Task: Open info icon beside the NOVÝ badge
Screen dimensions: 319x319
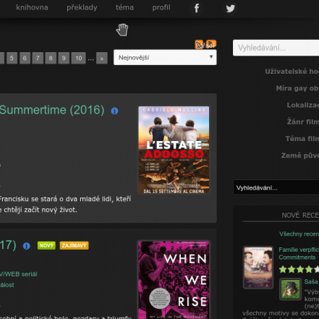Action: (27, 246)
